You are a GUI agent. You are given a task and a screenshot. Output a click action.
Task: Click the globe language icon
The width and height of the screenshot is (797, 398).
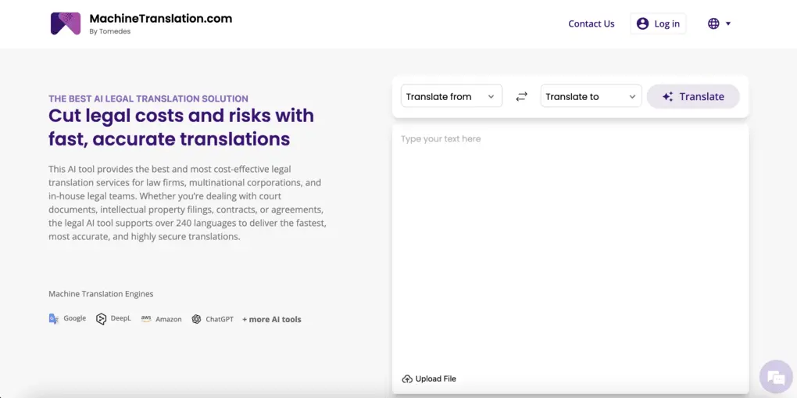tap(713, 23)
